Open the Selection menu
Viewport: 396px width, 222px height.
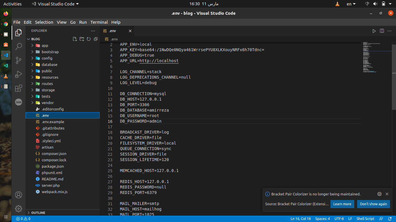tap(44, 22)
